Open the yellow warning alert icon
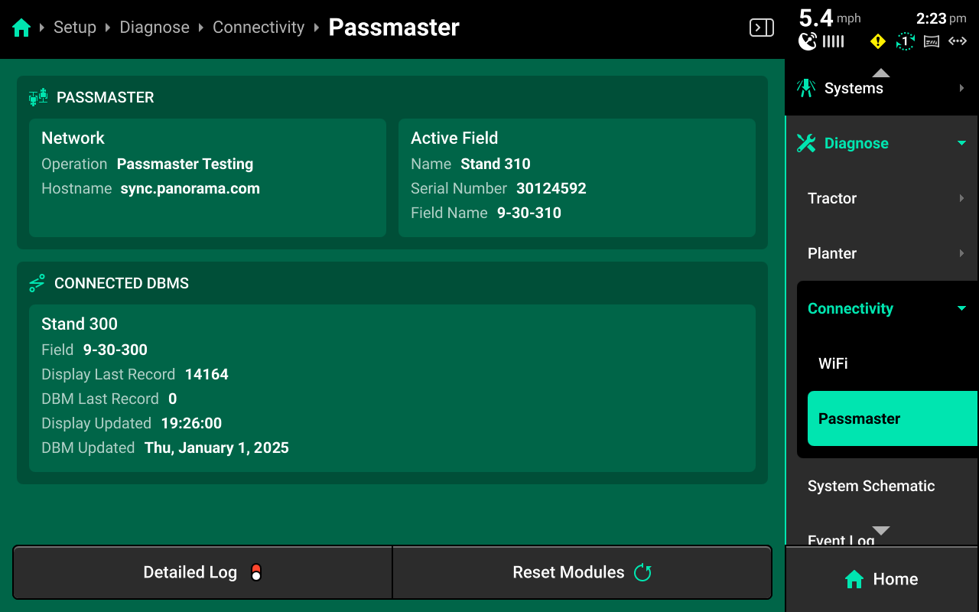979x612 pixels. pos(878,41)
